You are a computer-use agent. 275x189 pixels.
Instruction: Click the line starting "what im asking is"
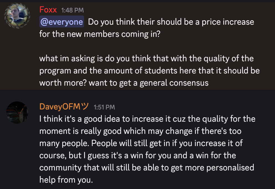tap(146, 58)
